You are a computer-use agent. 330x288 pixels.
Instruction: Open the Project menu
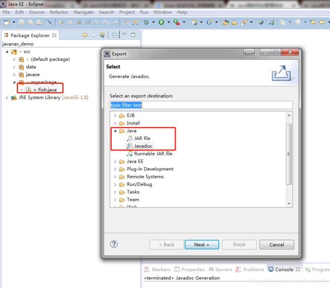pyautogui.click(x=127, y=12)
